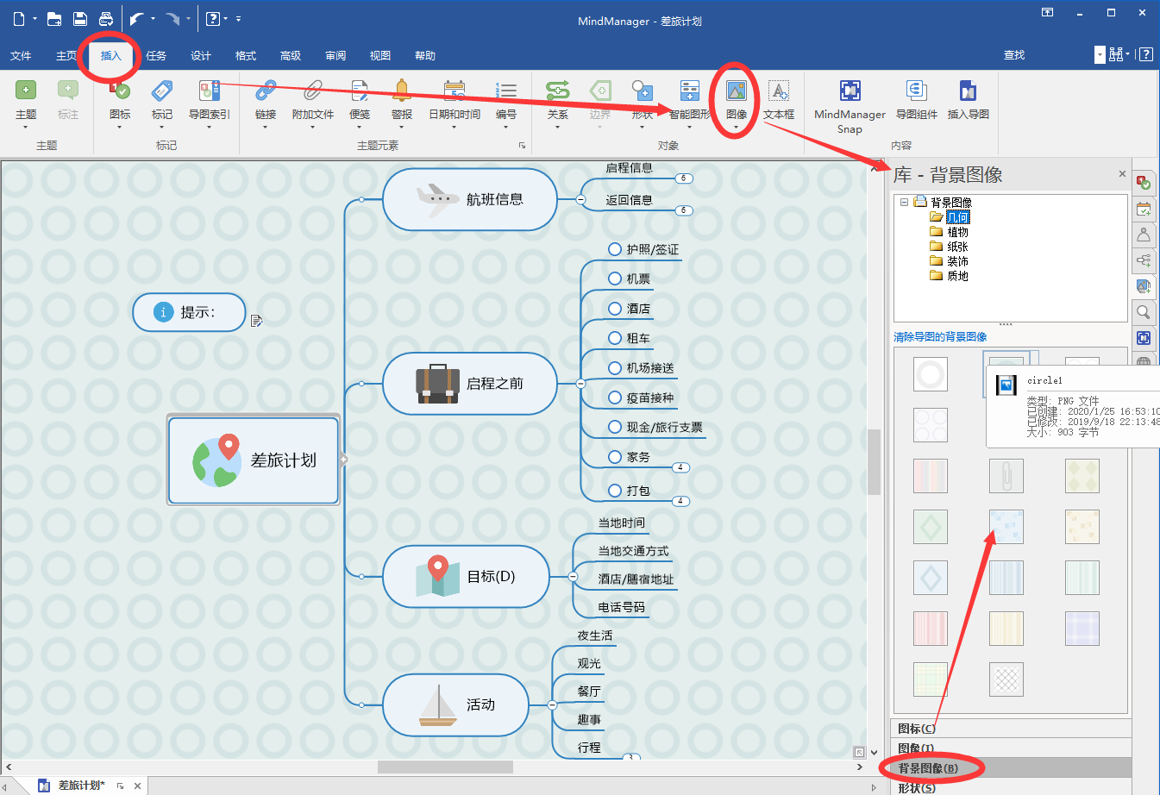
Task: Mark 酒店 task as done
Action: point(615,308)
